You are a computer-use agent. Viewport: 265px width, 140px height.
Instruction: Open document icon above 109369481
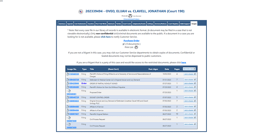tap(69, 91)
